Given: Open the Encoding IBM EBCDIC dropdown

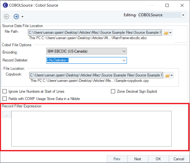Looking at the screenshot, I should 124,51.
